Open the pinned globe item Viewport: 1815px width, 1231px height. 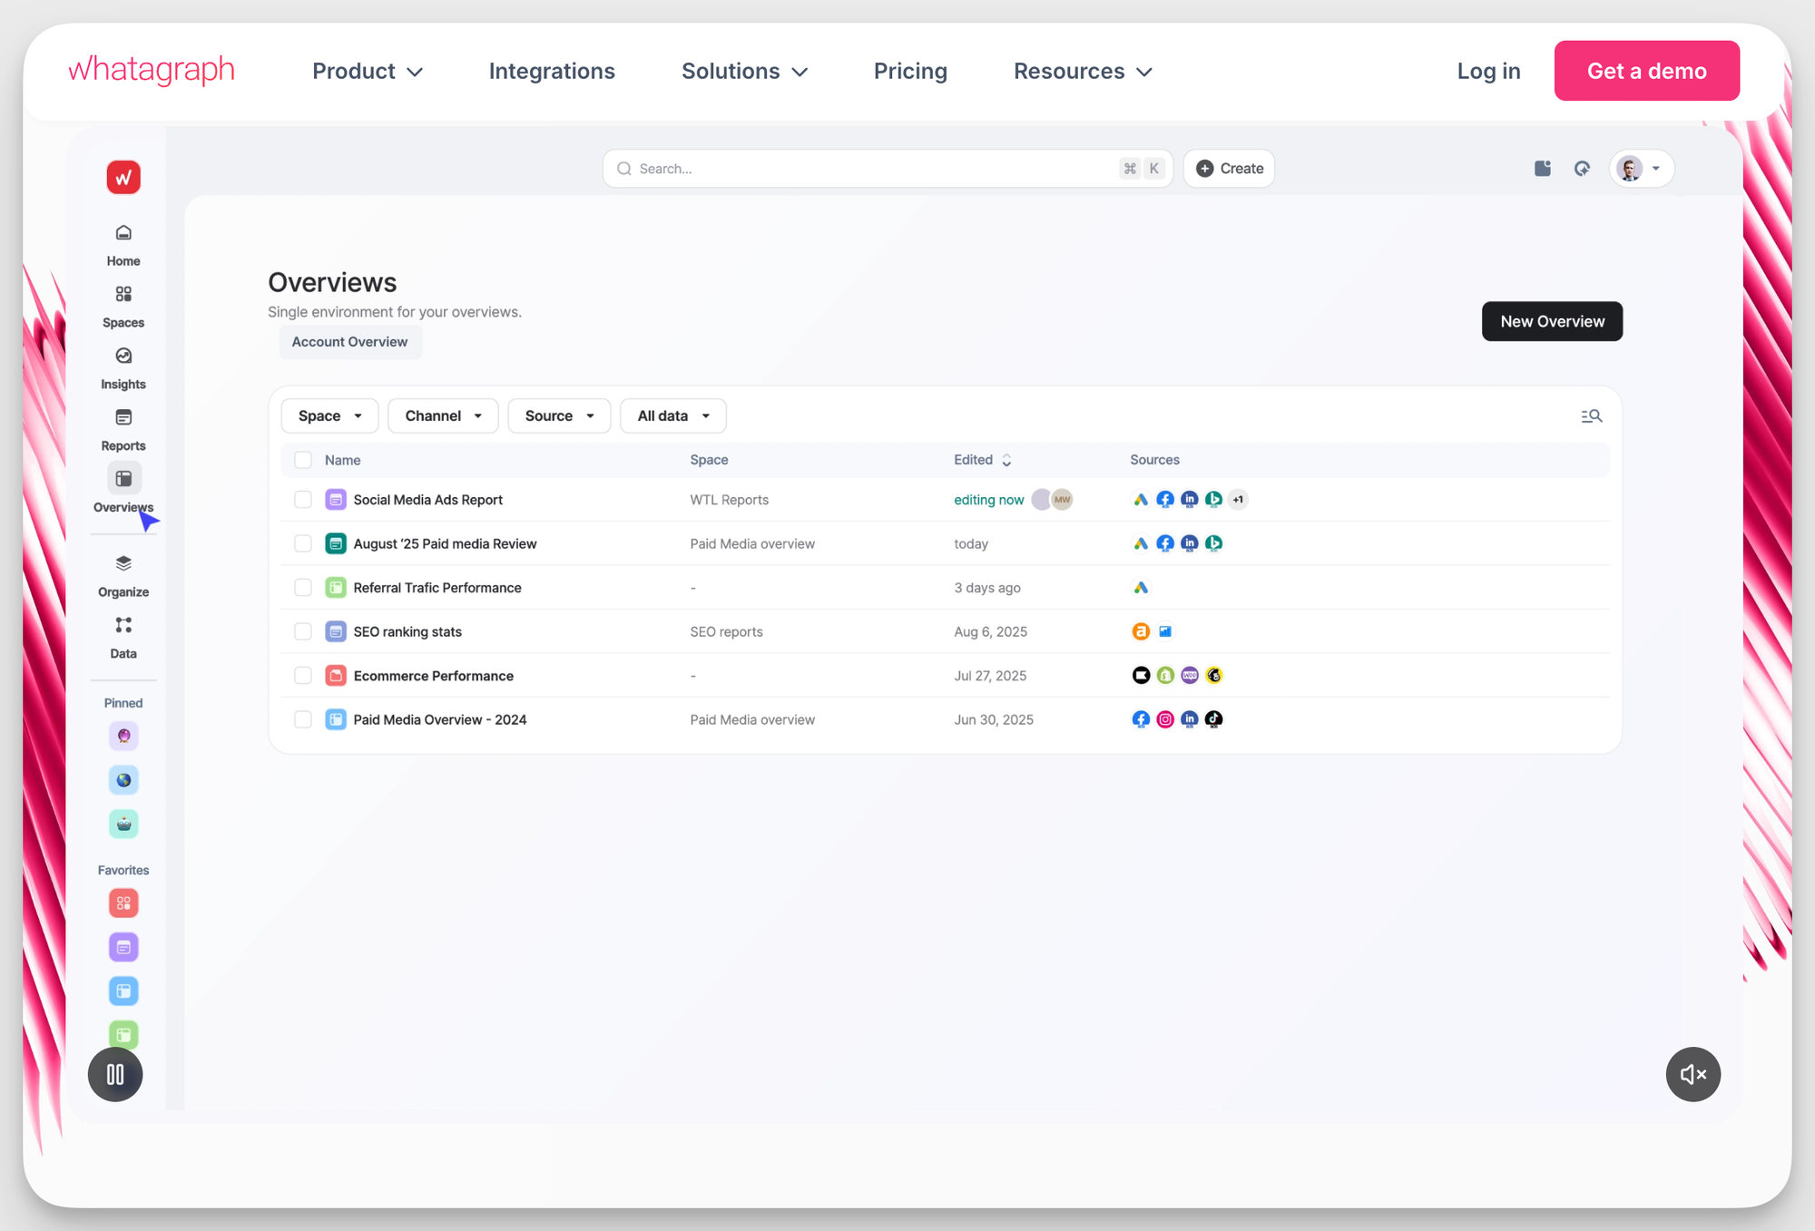[123, 780]
